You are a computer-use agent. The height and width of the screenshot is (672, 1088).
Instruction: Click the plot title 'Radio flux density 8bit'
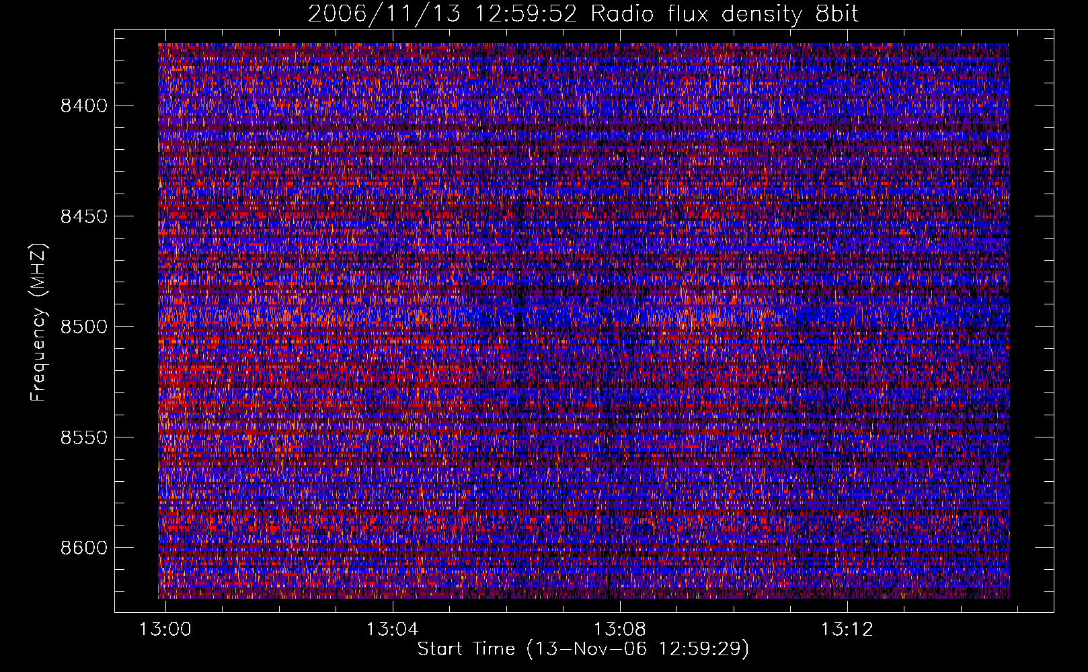tap(725, 14)
